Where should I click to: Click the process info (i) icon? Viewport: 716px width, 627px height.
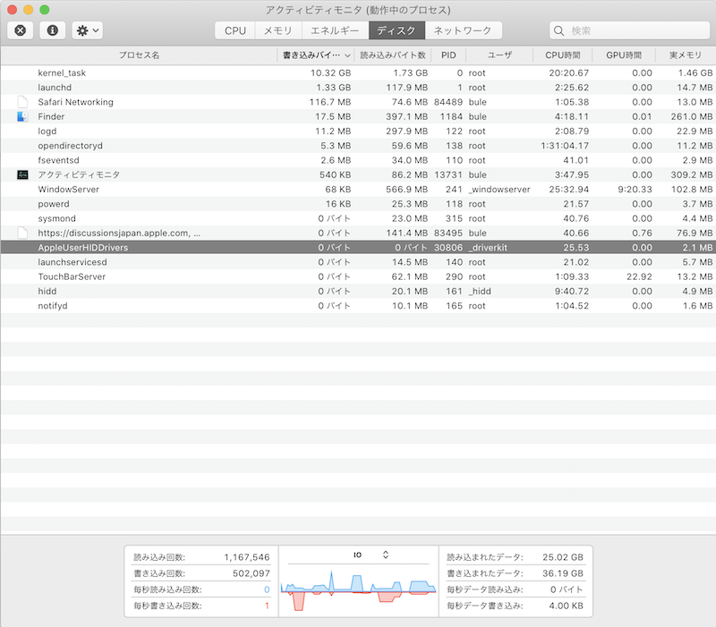coord(52,30)
